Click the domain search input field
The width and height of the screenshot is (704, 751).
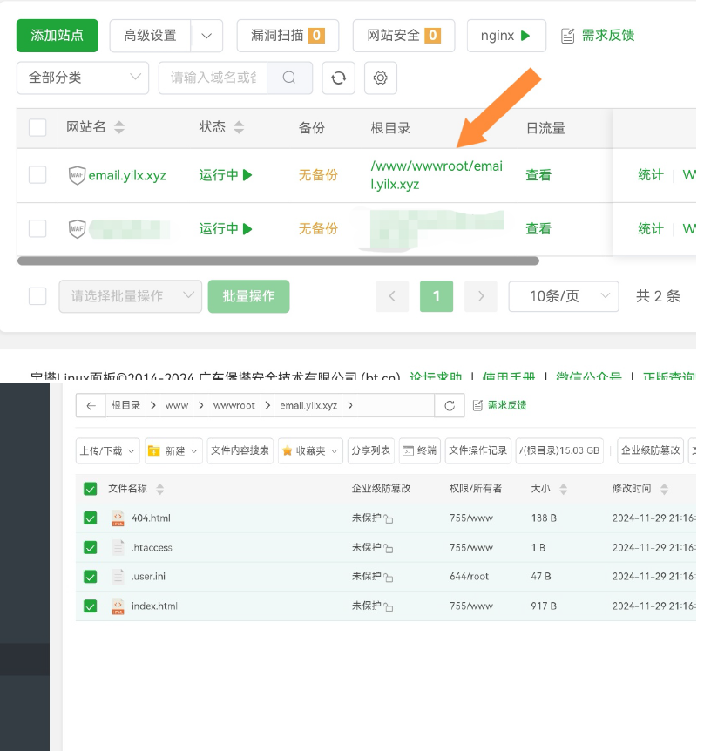pyautogui.click(x=213, y=78)
